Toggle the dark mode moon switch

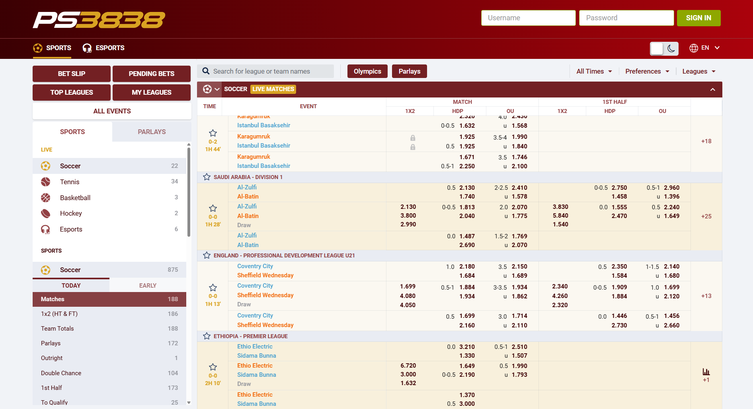click(x=664, y=49)
